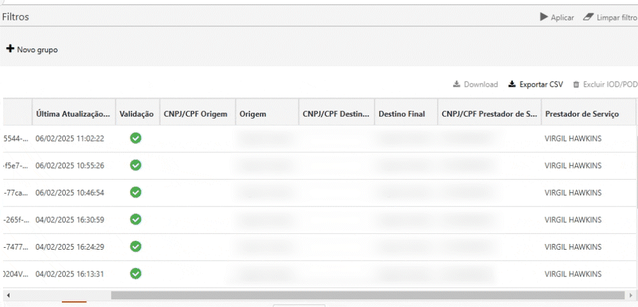This screenshot has width=638, height=307.
Task: Click green validation check for 16:13:31 row
Action: pyautogui.click(x=135, y=274)
